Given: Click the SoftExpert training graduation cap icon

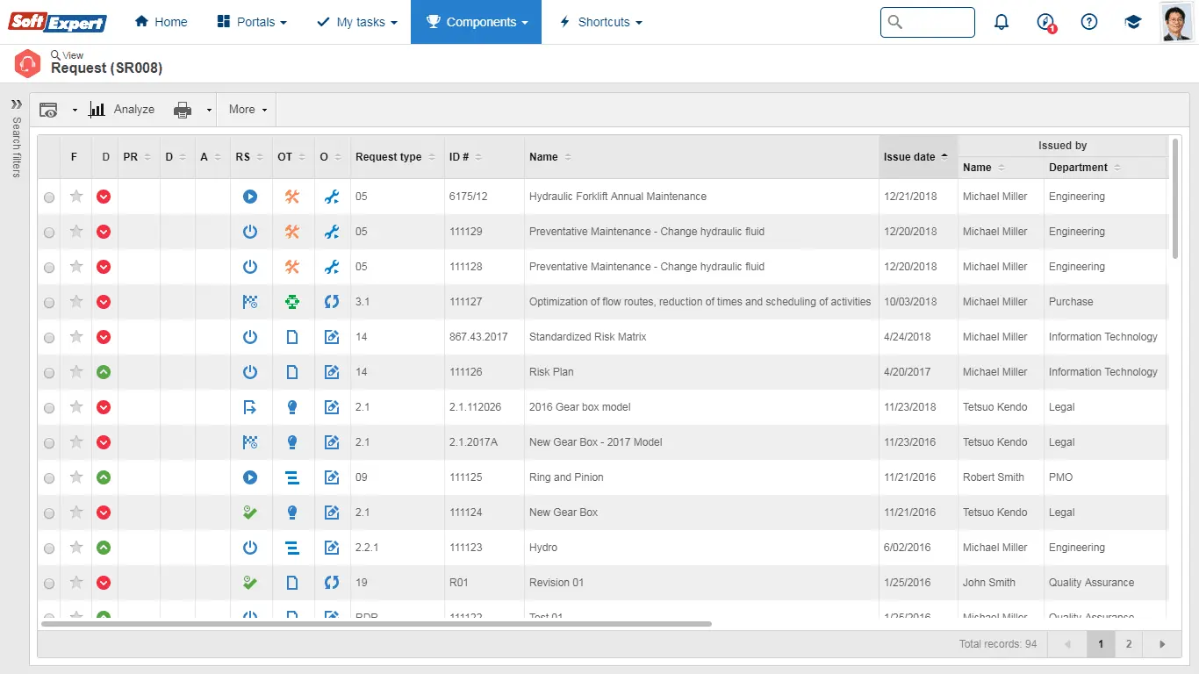Looking at the screenshot, I should tap(1133, 21).
